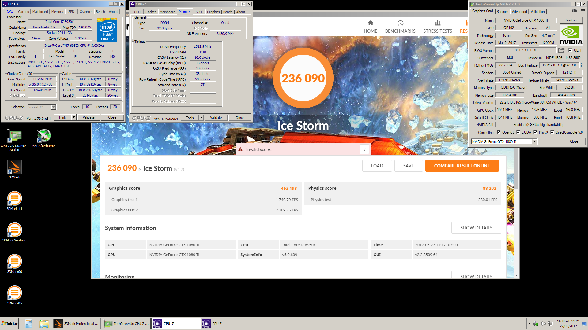Click the 3DMark vertical scrollbar down arrow

[516, 276]
